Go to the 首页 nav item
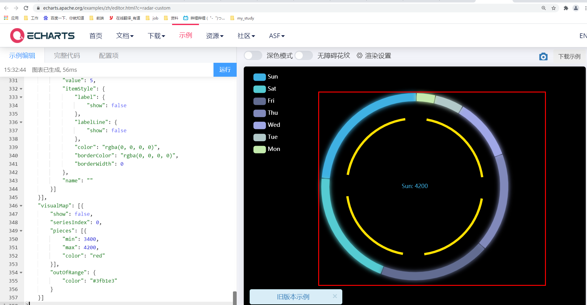Screen dimensions: 587x305 tap(96, 36)
